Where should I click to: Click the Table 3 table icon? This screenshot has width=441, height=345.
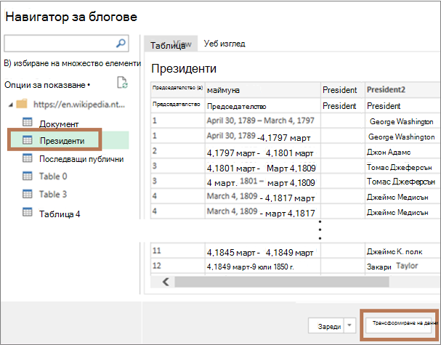pos(28,194)
